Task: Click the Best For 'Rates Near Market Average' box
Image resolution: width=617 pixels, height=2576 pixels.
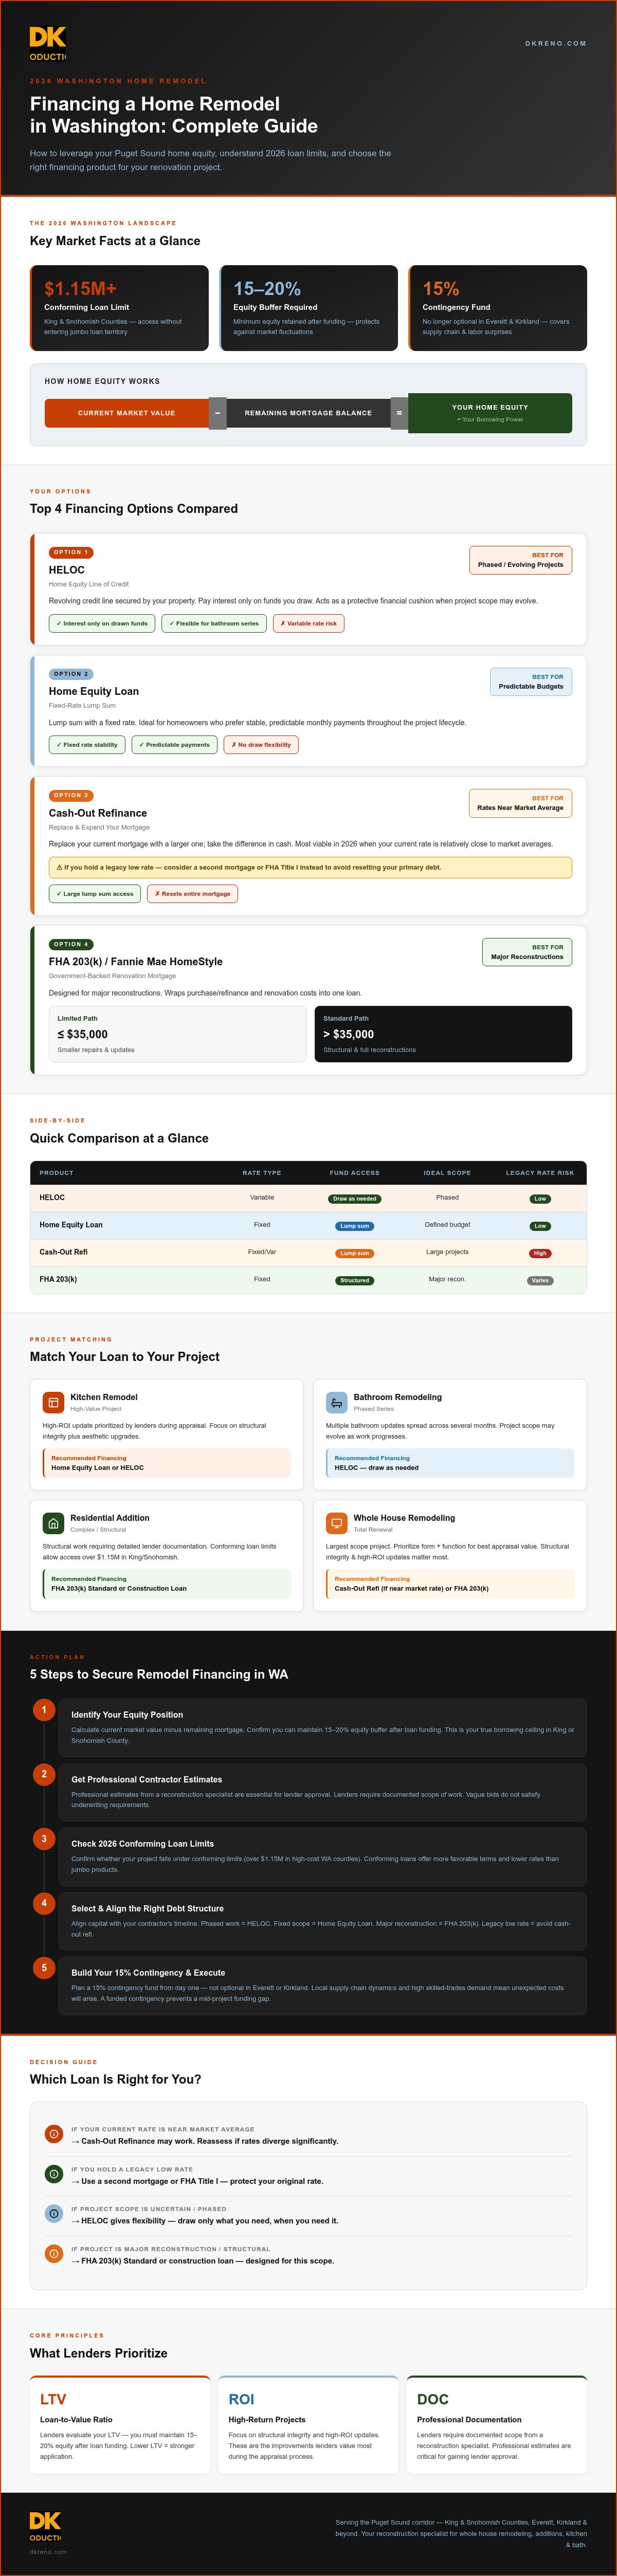Action: (520, 803)
